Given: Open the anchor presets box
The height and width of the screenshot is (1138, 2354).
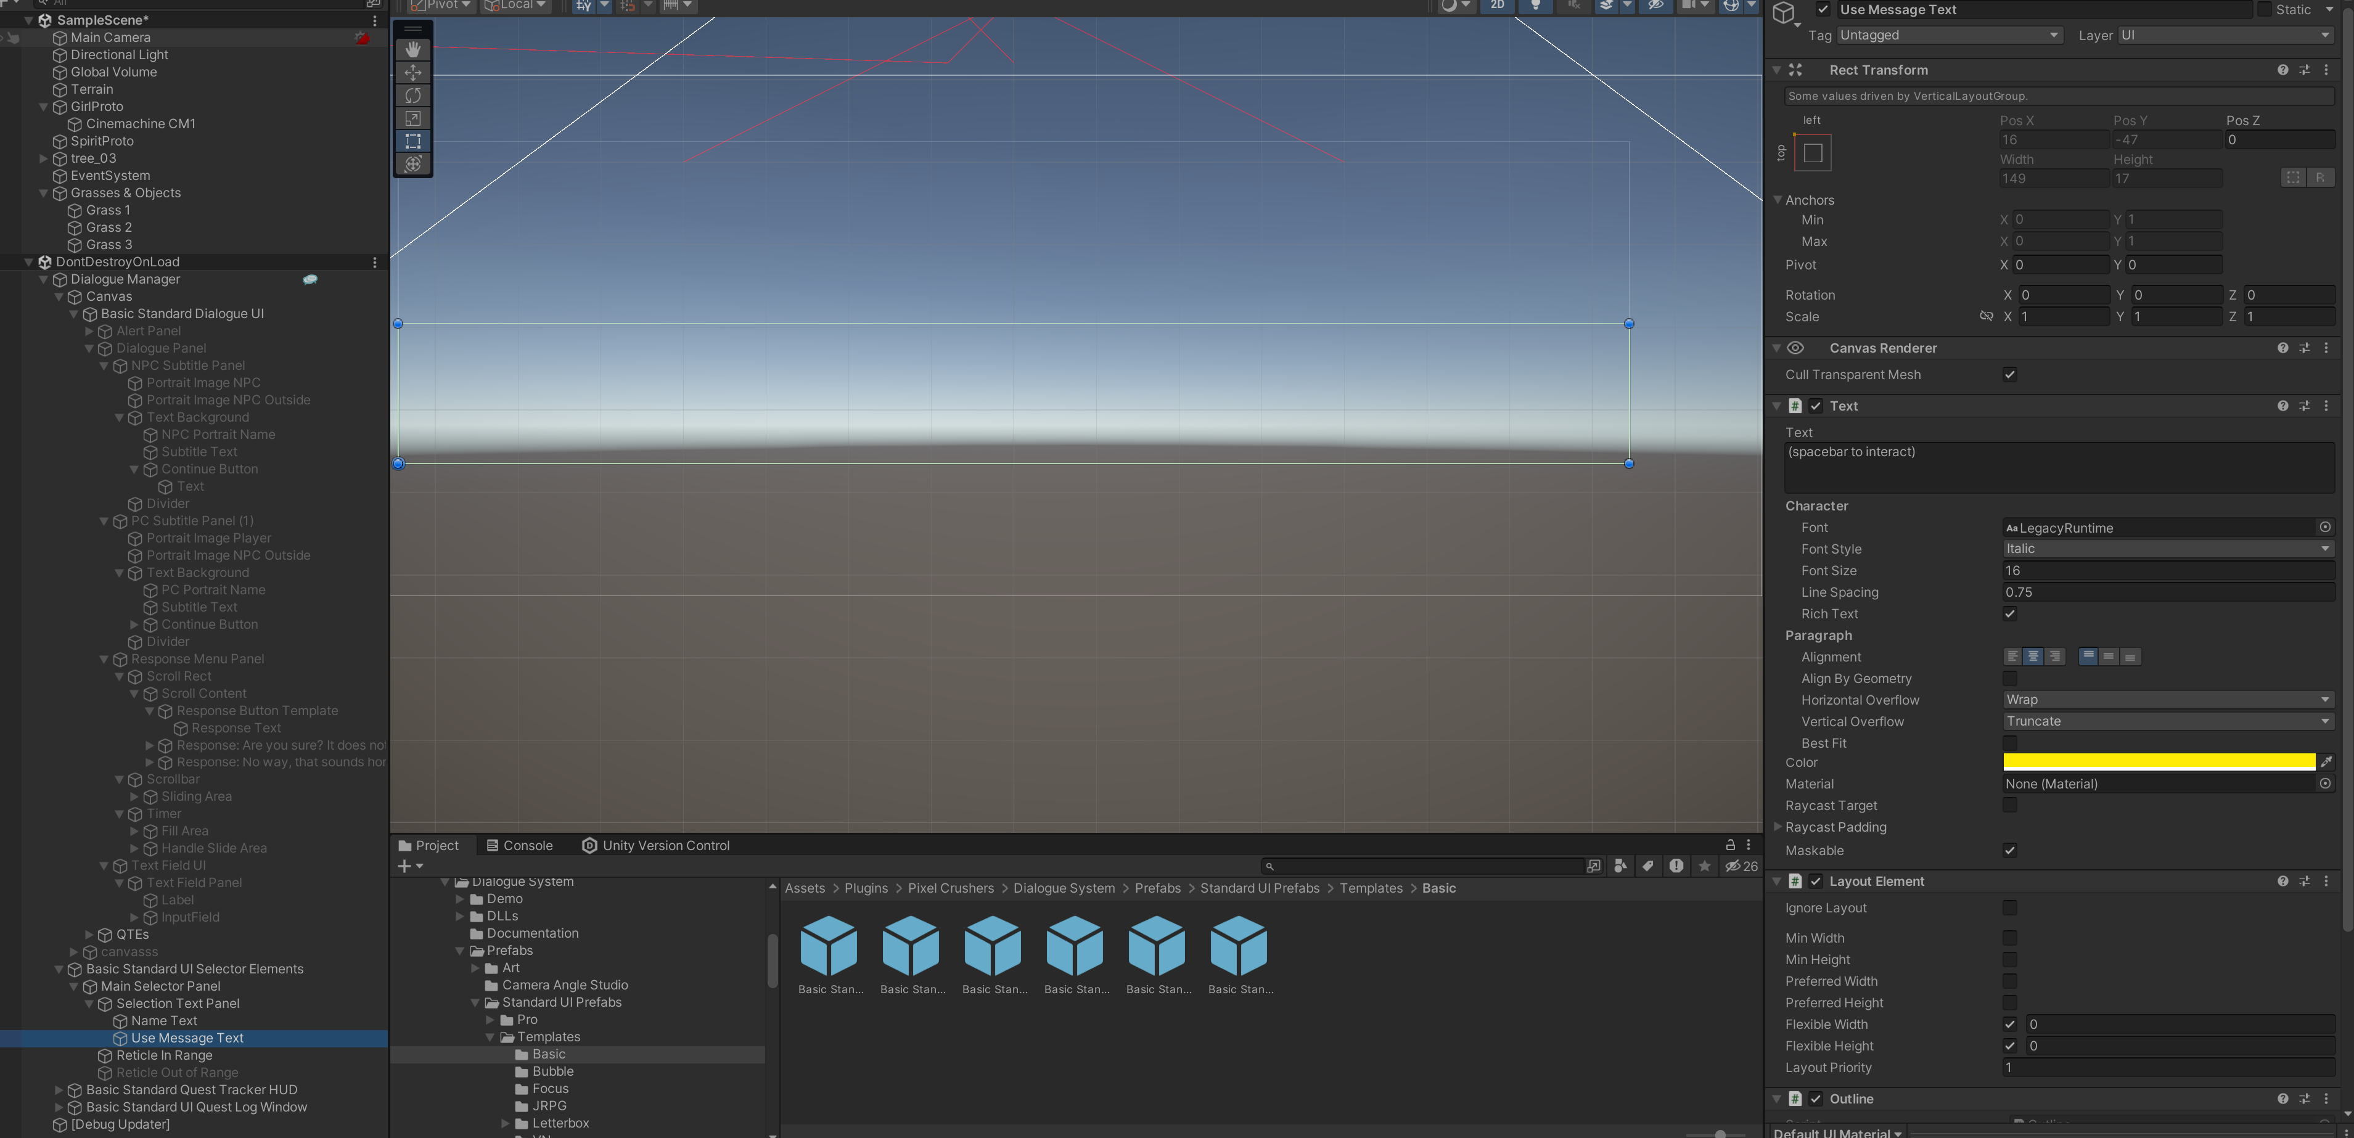Looking at the screenshot, I should (x=1813, y=153).
